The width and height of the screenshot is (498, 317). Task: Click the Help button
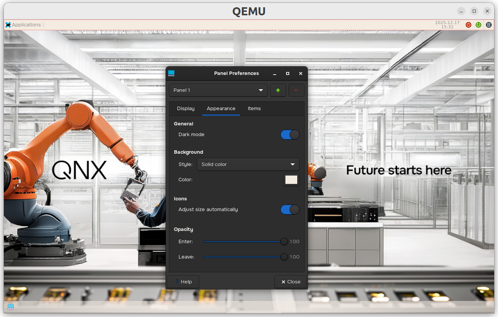coord(183,282)
